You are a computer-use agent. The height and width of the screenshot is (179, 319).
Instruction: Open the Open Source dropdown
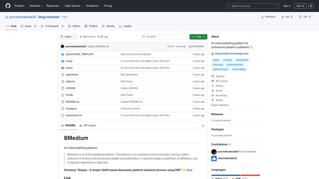pyautogui.click(x=74, y=6)
